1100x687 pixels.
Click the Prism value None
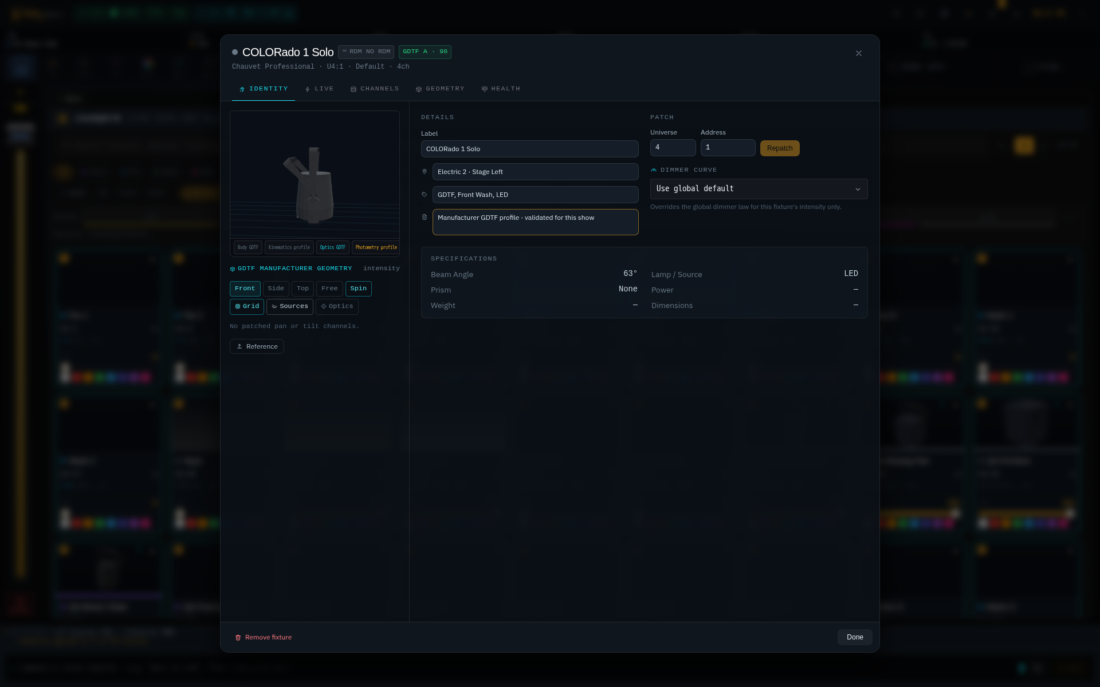point(628,289)
